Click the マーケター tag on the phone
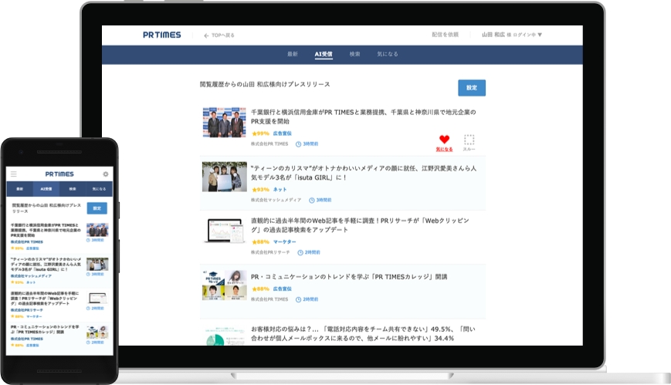The image size is (671, 385). [34, 316]
